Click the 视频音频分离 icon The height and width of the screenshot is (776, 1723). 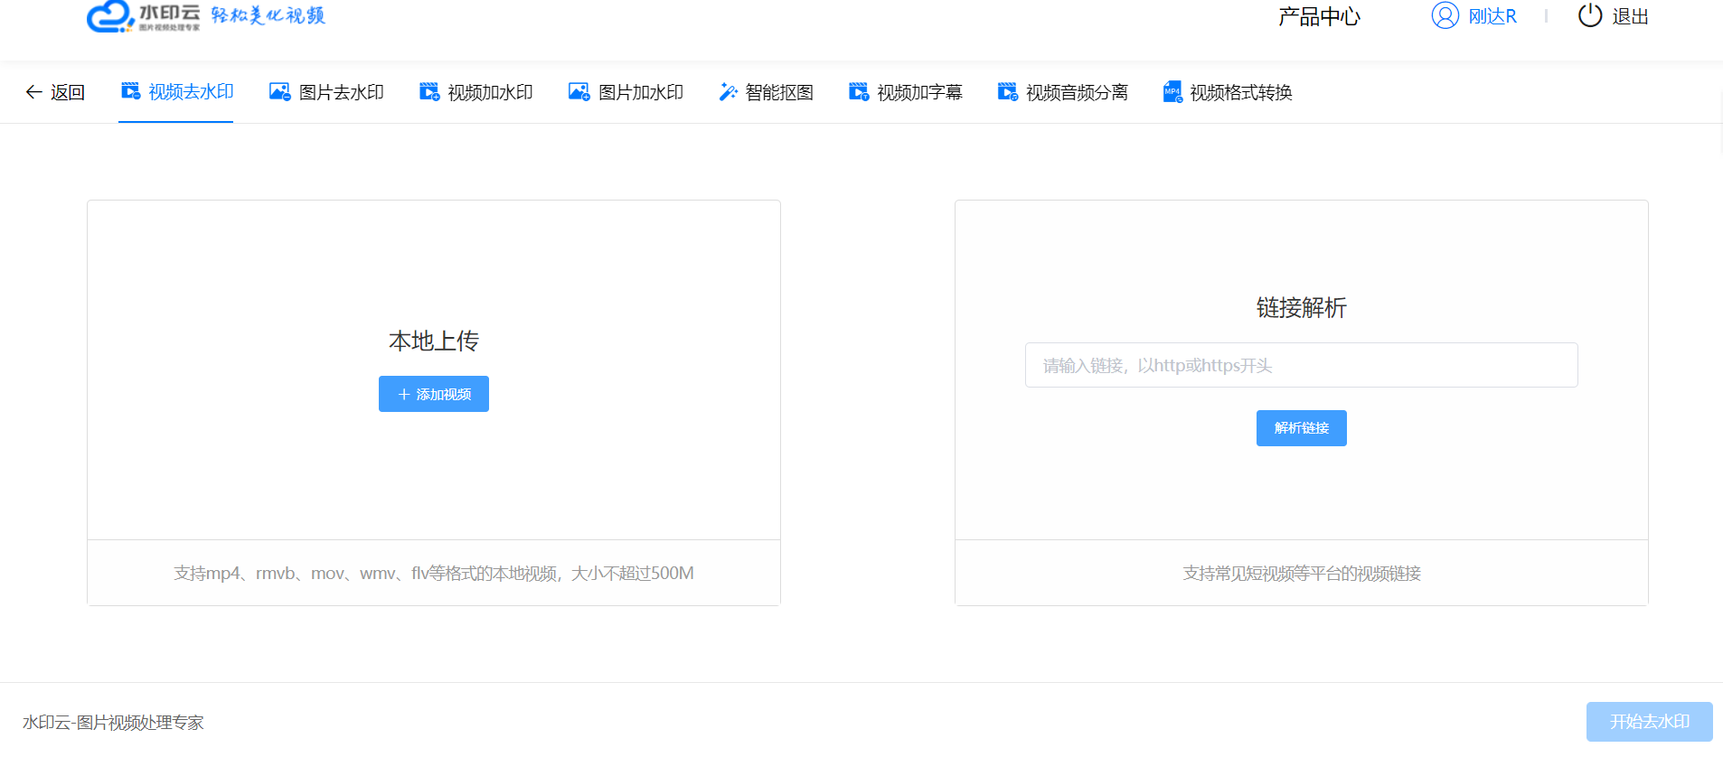(x=1007, y=92)
